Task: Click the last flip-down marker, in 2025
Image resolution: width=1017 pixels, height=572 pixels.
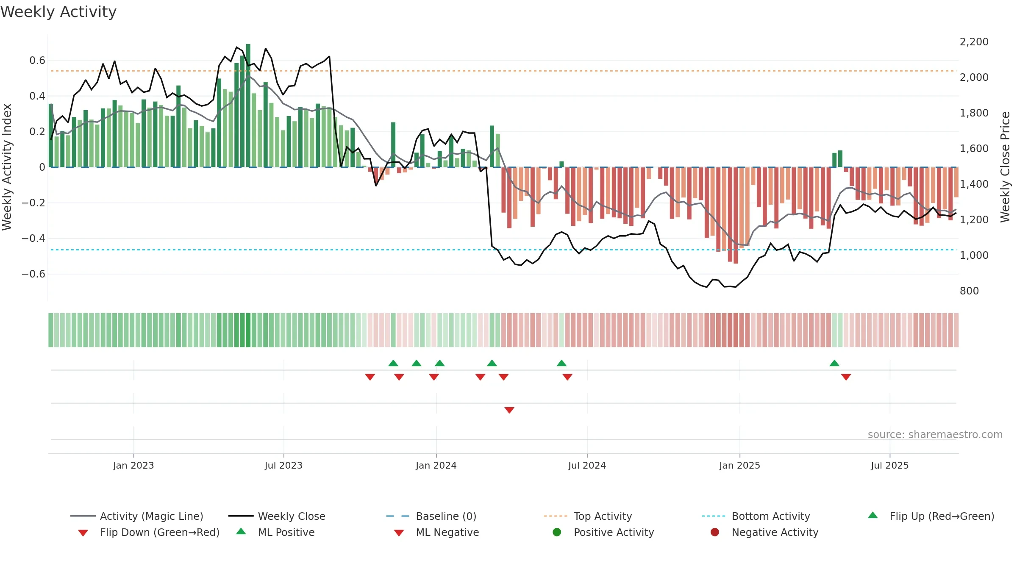Action: point(846,377)
